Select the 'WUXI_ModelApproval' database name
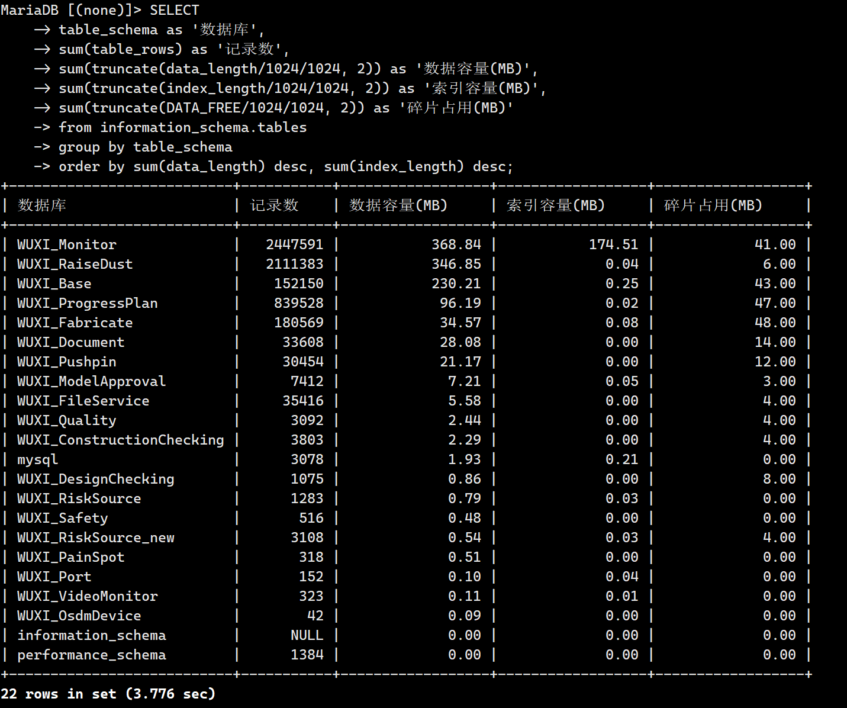This screenshot has height=708, width=847. coord(92,381)
